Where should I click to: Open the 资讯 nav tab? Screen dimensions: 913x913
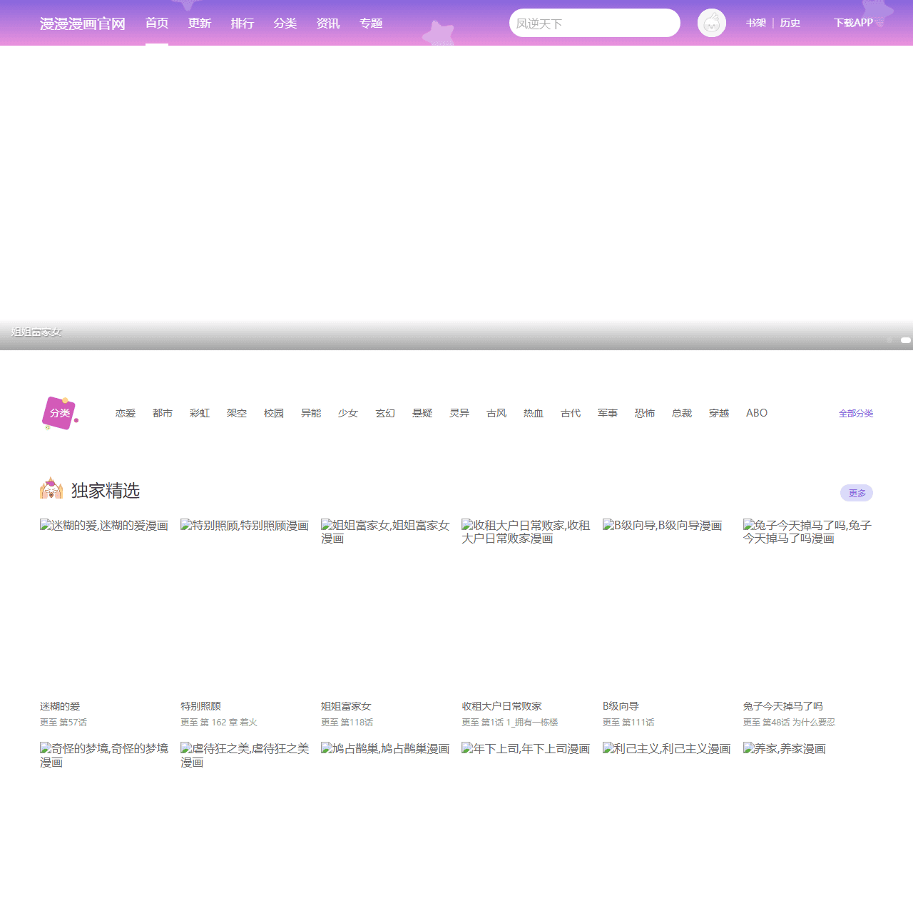click(x=328, y=23)
